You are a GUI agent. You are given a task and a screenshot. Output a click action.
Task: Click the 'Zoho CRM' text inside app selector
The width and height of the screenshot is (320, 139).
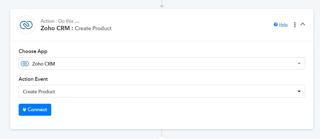(x=44, y=64)
